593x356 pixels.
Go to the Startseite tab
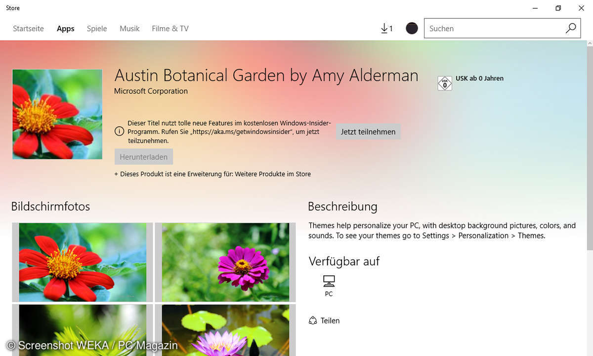(28, 29)
